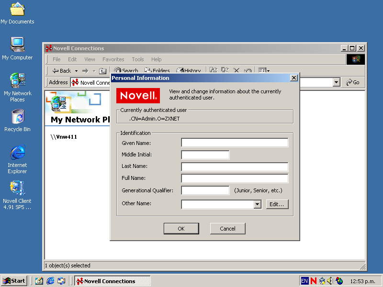Open the File menu

(56, 59)
